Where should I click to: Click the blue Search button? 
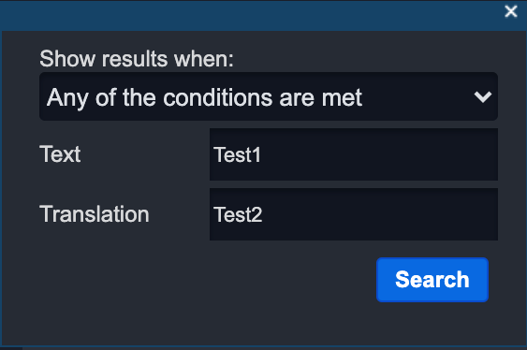point(432,280)
